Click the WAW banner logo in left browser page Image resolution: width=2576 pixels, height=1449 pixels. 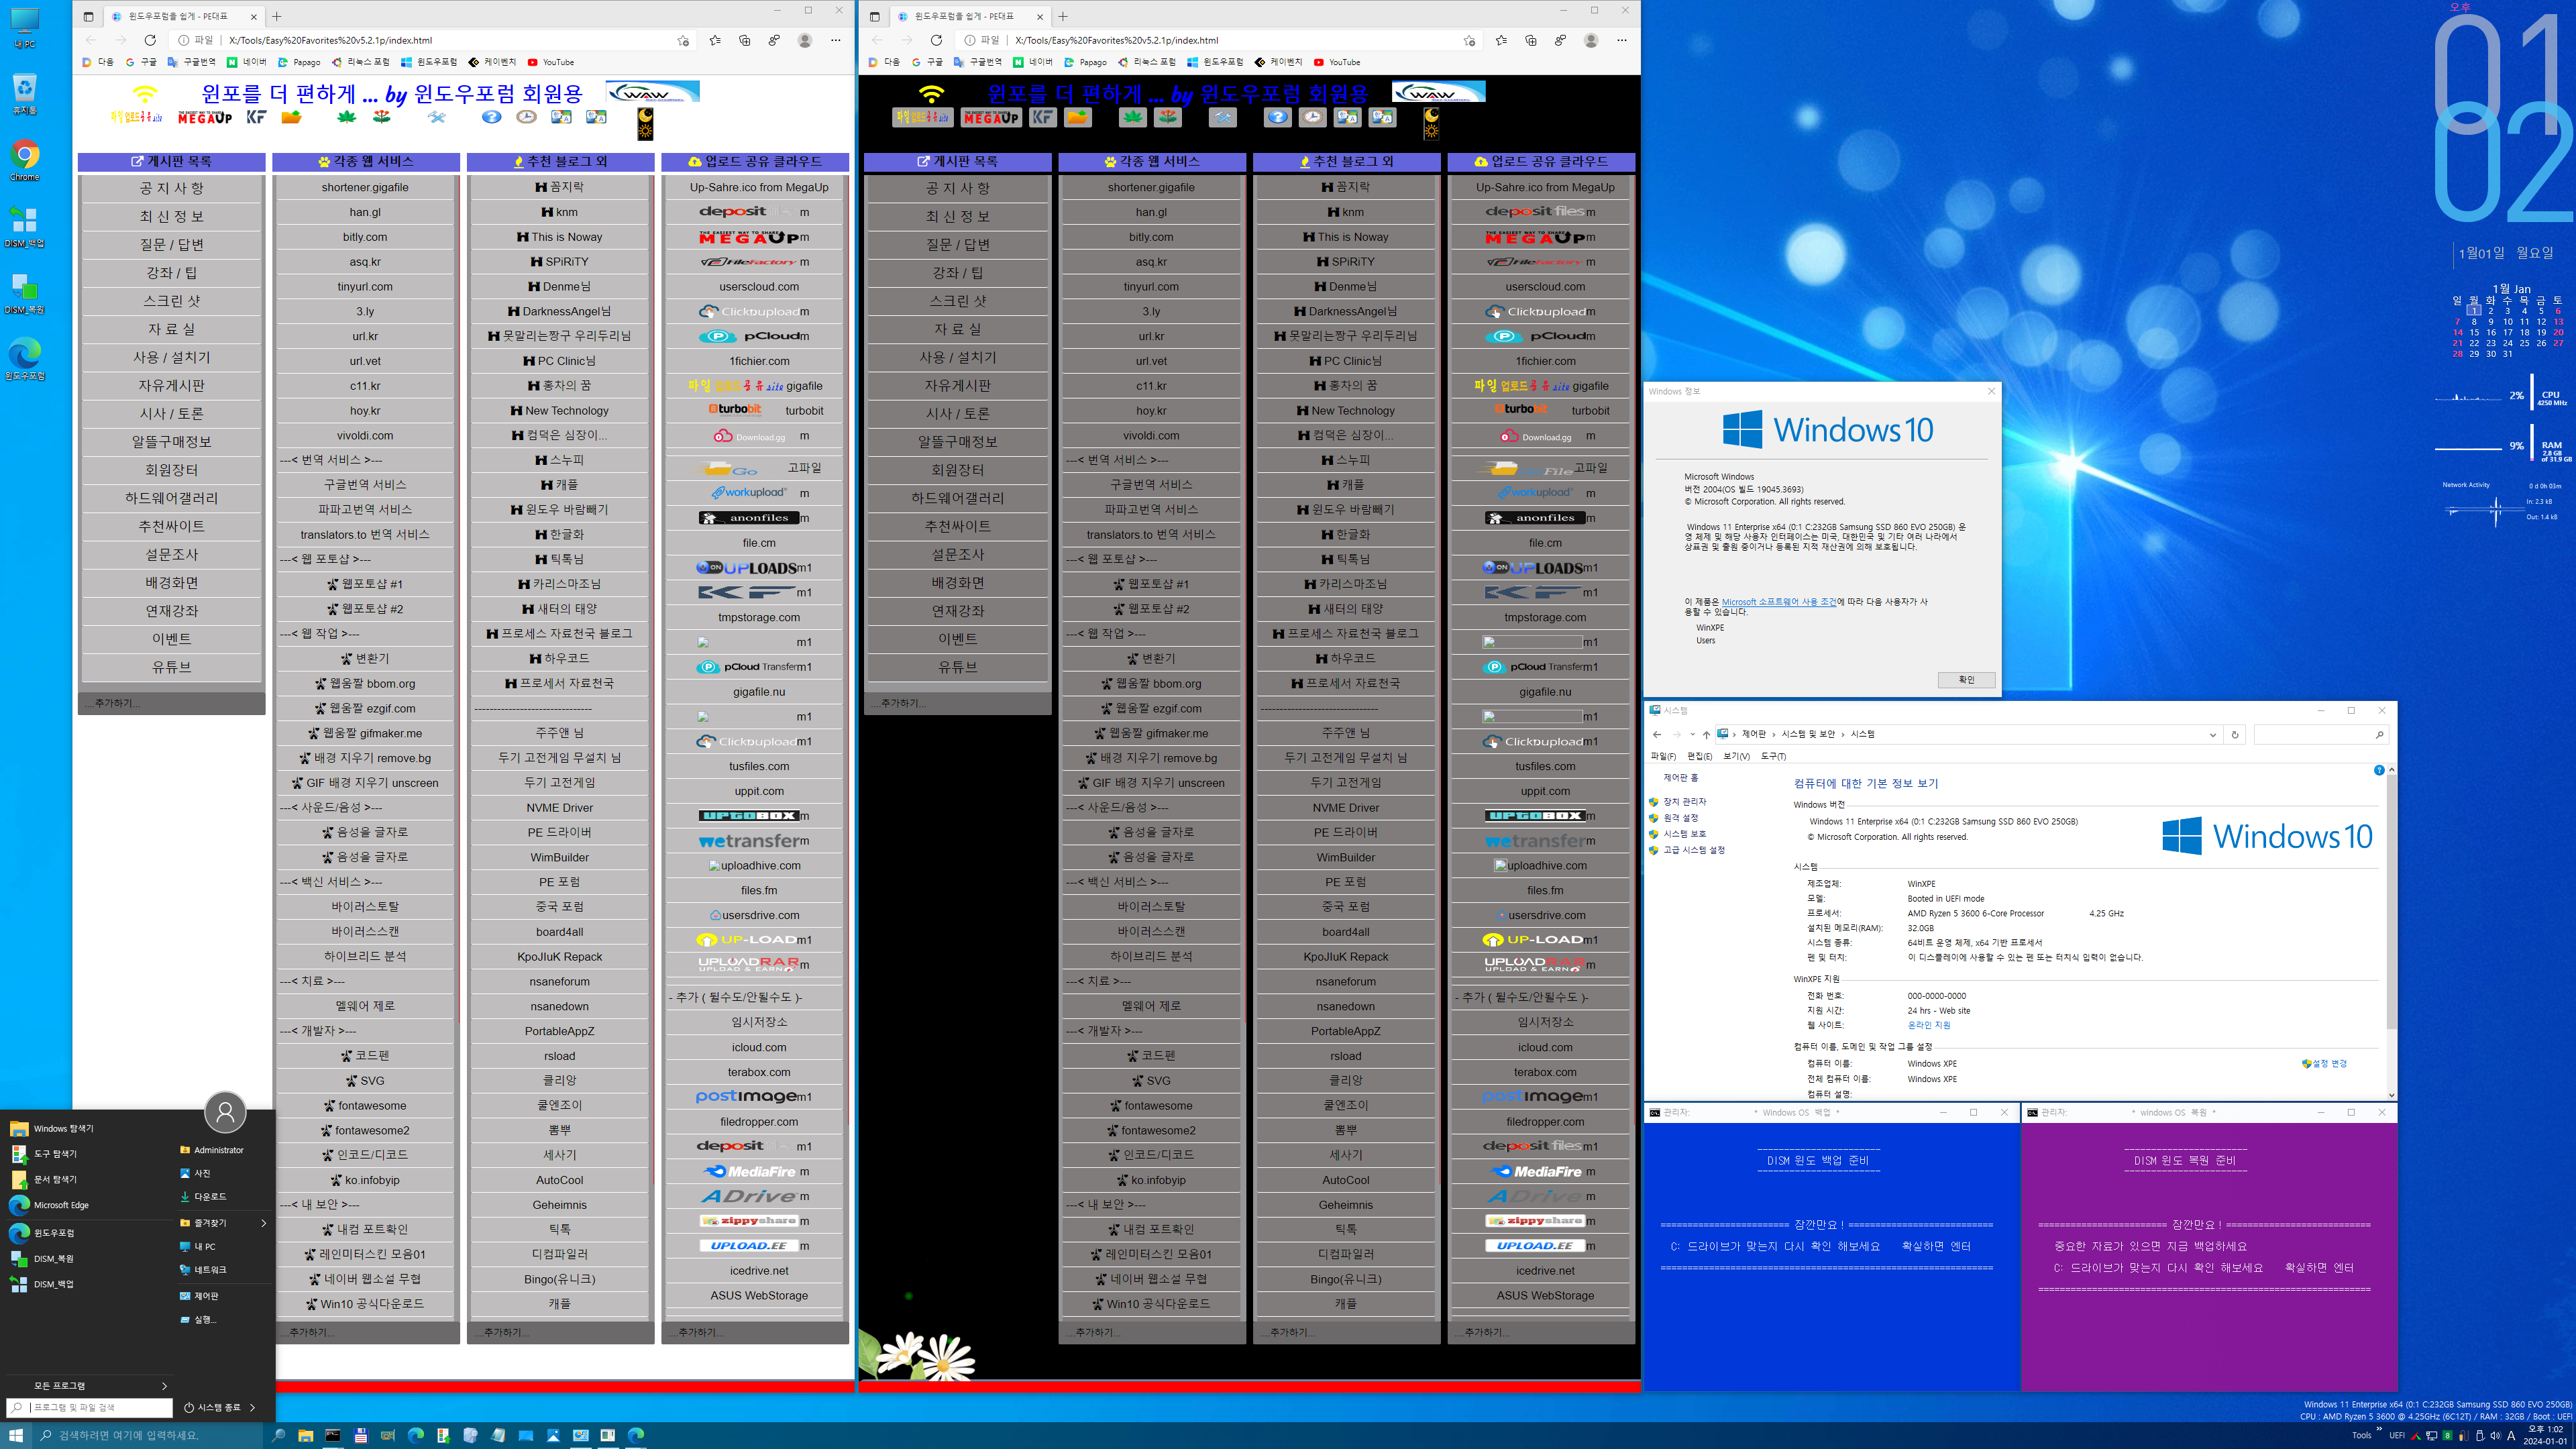[x=652, y=92]
